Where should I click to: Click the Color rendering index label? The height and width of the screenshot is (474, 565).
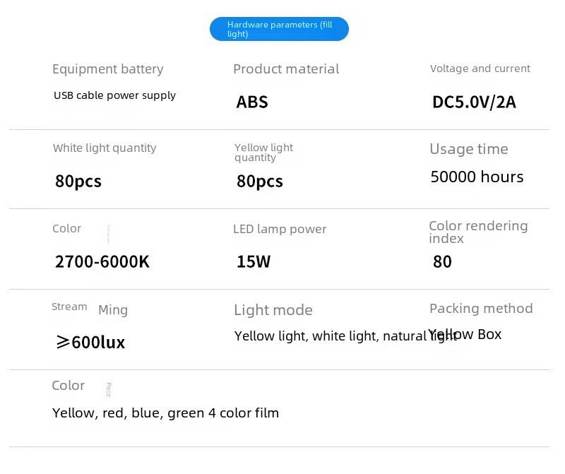[478, 232]
